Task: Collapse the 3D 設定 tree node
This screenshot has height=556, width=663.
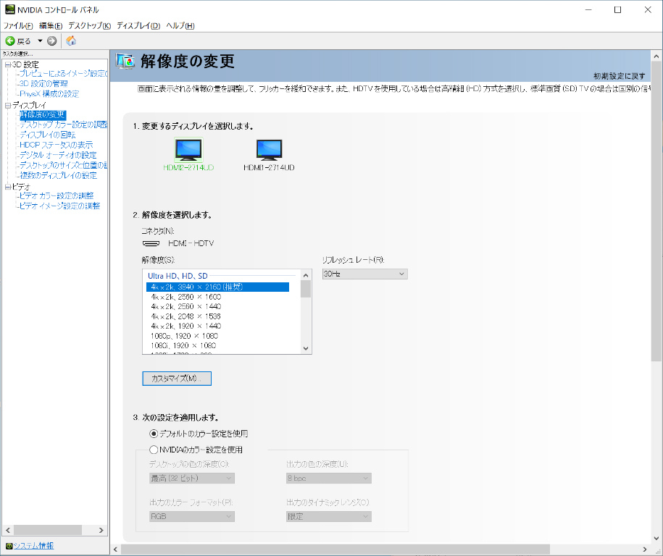Action: tap(8, 64)
